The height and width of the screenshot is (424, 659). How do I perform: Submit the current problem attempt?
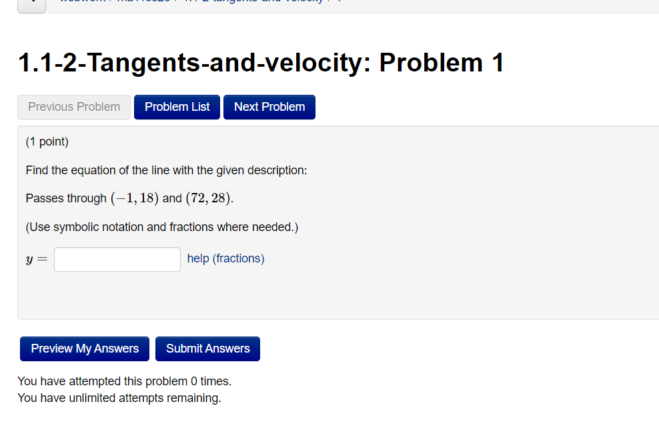207,348
